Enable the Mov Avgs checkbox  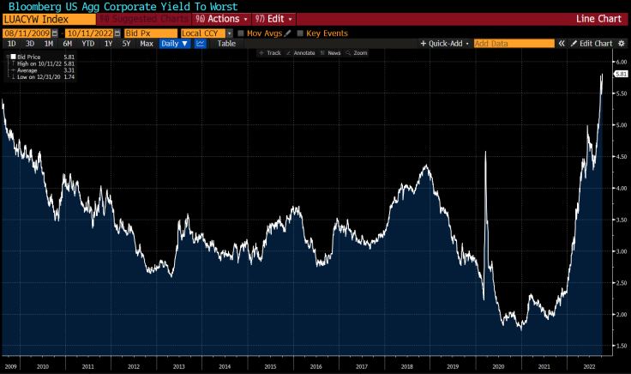[241, 33]
